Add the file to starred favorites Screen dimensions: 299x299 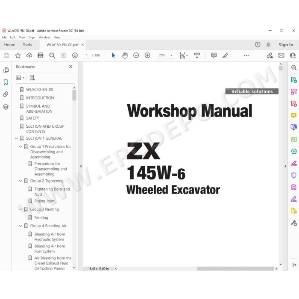click(x=18, y=55)
